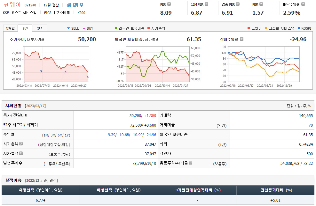The width and height of the screenshot is (316, 206).
Task: Open the company homepage house icon
Action: (x=69, y=5)
